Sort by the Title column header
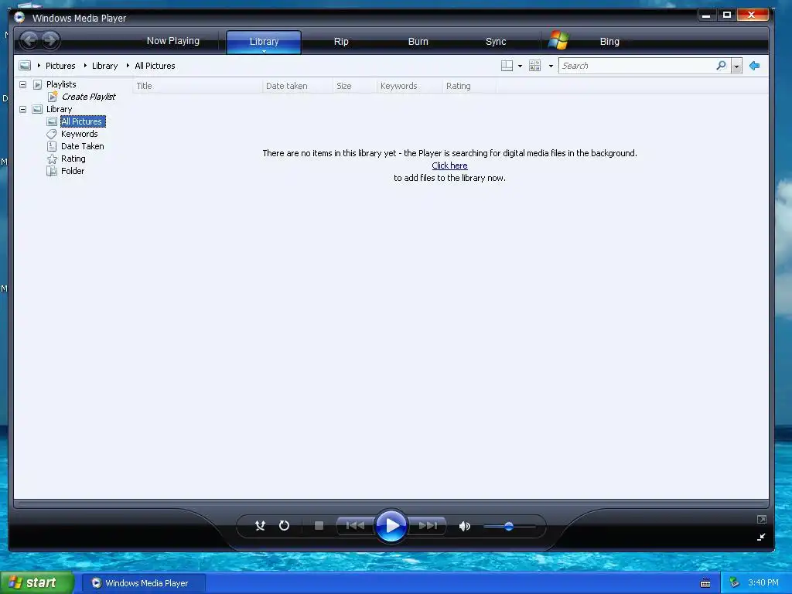This screenshot has height=594, width=792. tap(197, 86)
